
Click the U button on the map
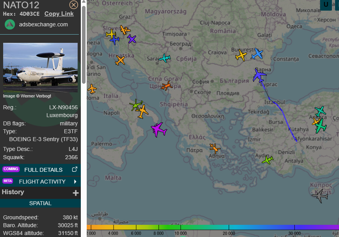(326, 5)
